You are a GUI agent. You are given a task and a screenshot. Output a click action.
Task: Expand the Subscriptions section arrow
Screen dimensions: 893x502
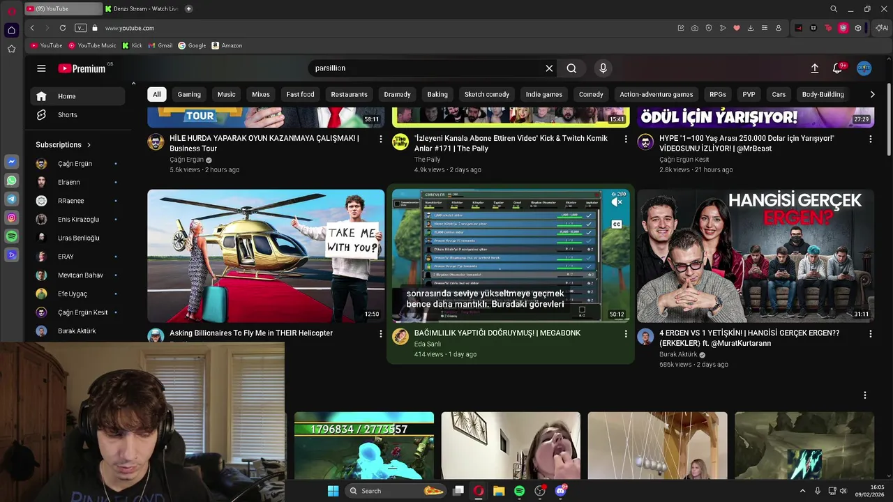click(x=89, y=145)
